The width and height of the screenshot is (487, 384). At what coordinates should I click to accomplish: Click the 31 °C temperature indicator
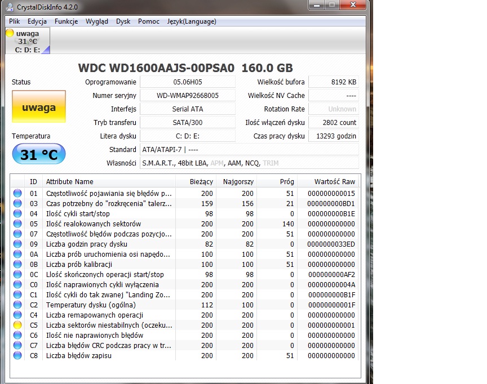39,154
